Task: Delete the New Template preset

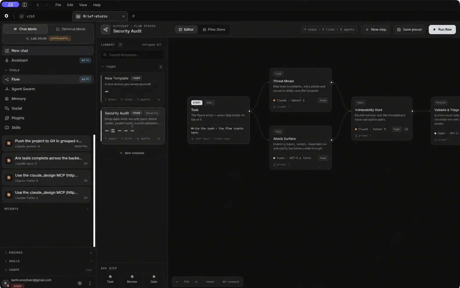Action: 159,99
